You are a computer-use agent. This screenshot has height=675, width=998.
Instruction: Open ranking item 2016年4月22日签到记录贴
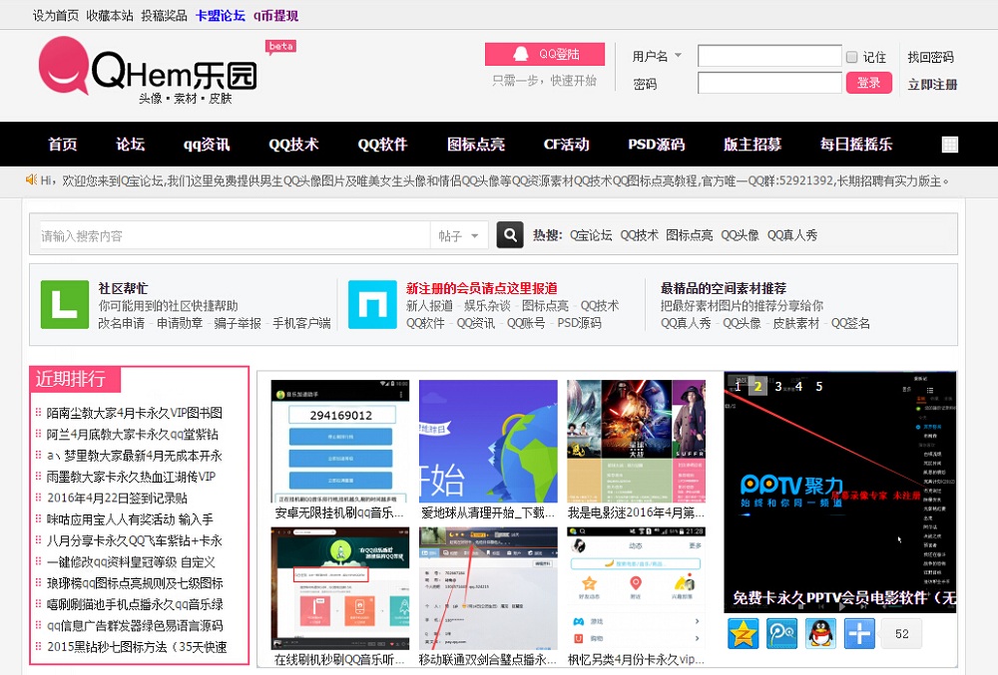(117, 498)
